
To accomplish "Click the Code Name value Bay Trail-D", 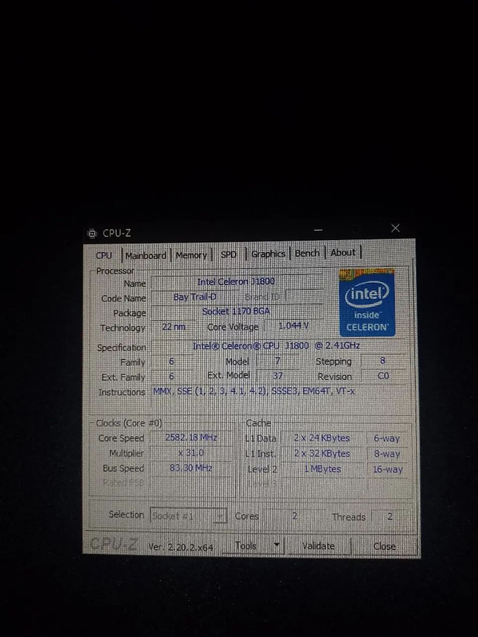I will [x=195, y=297].
